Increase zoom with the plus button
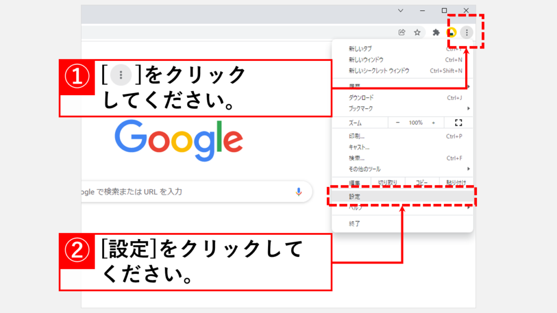 tap(434, 123)
